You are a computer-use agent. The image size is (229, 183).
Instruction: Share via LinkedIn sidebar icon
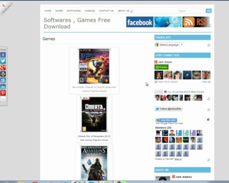(x=3, y=86)
